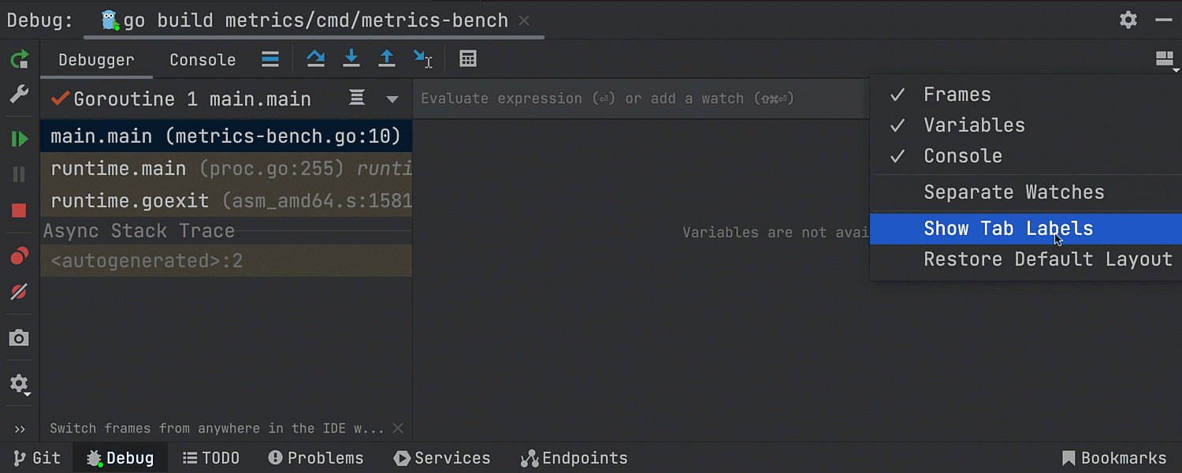The height and width of the screenshot is (473, 1182).
Task: Expand the hidden sidebar actions chevron
Action: pos(20,429)
